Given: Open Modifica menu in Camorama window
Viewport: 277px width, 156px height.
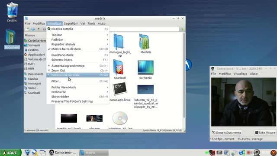Looking at the screenshot, I should pyautogui.click(x=225, y=74).
